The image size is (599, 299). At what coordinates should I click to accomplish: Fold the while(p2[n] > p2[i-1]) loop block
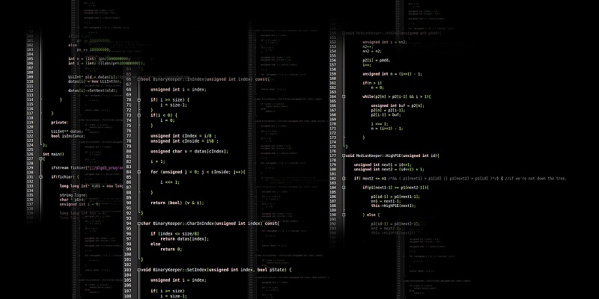(x=344, y=97)
